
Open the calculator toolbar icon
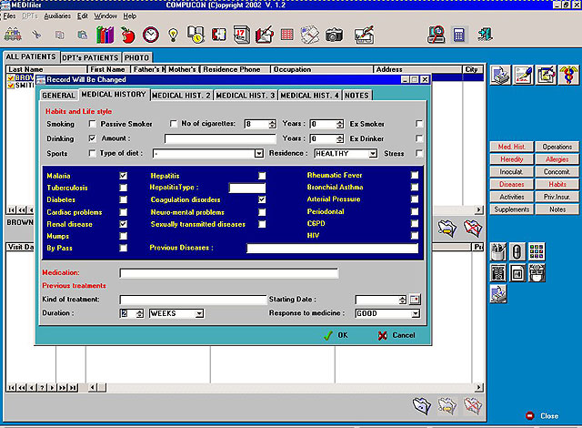click(x=458, y=36)
